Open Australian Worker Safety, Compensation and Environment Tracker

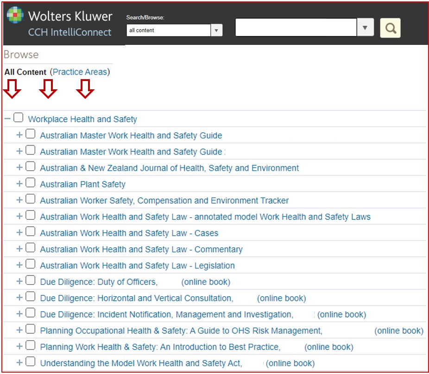[x=164, y=200]
